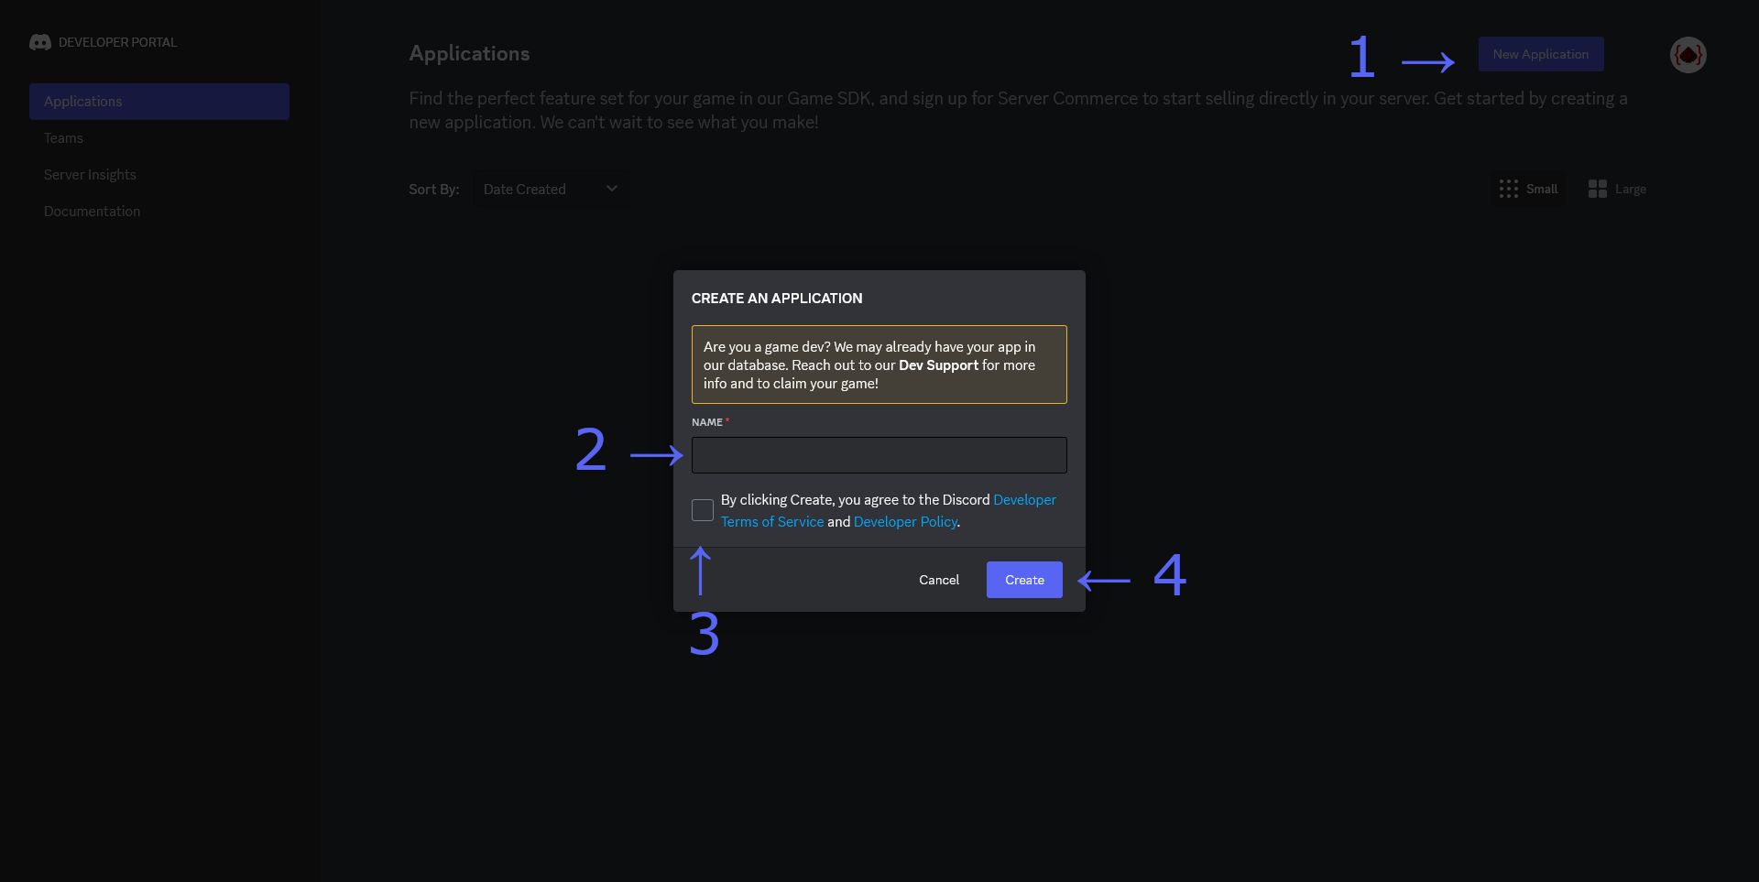The image size is (1759, 882).
Task: Click the CREATE AN APPLICATION dialog title
Action: pos(777,299)
